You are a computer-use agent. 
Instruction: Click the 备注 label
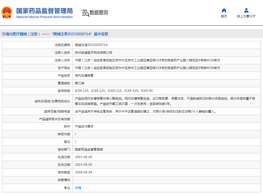[x=67, y=142]
